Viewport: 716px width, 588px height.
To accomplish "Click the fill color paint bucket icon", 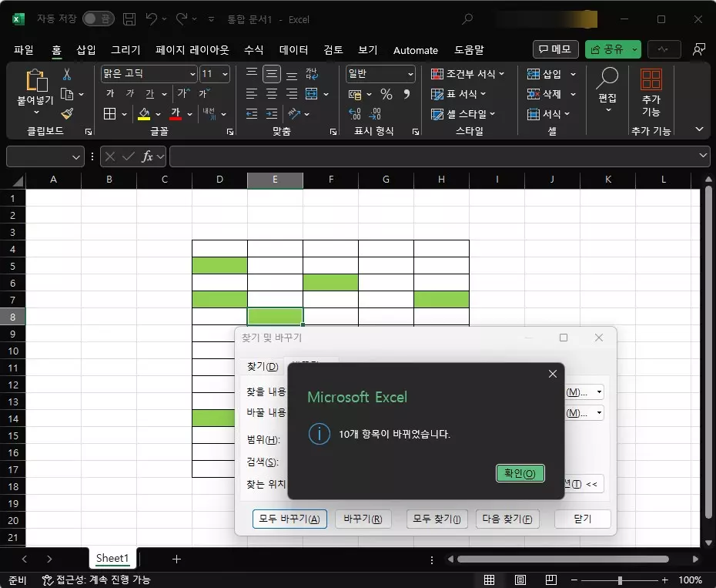I will pos(143,113).
